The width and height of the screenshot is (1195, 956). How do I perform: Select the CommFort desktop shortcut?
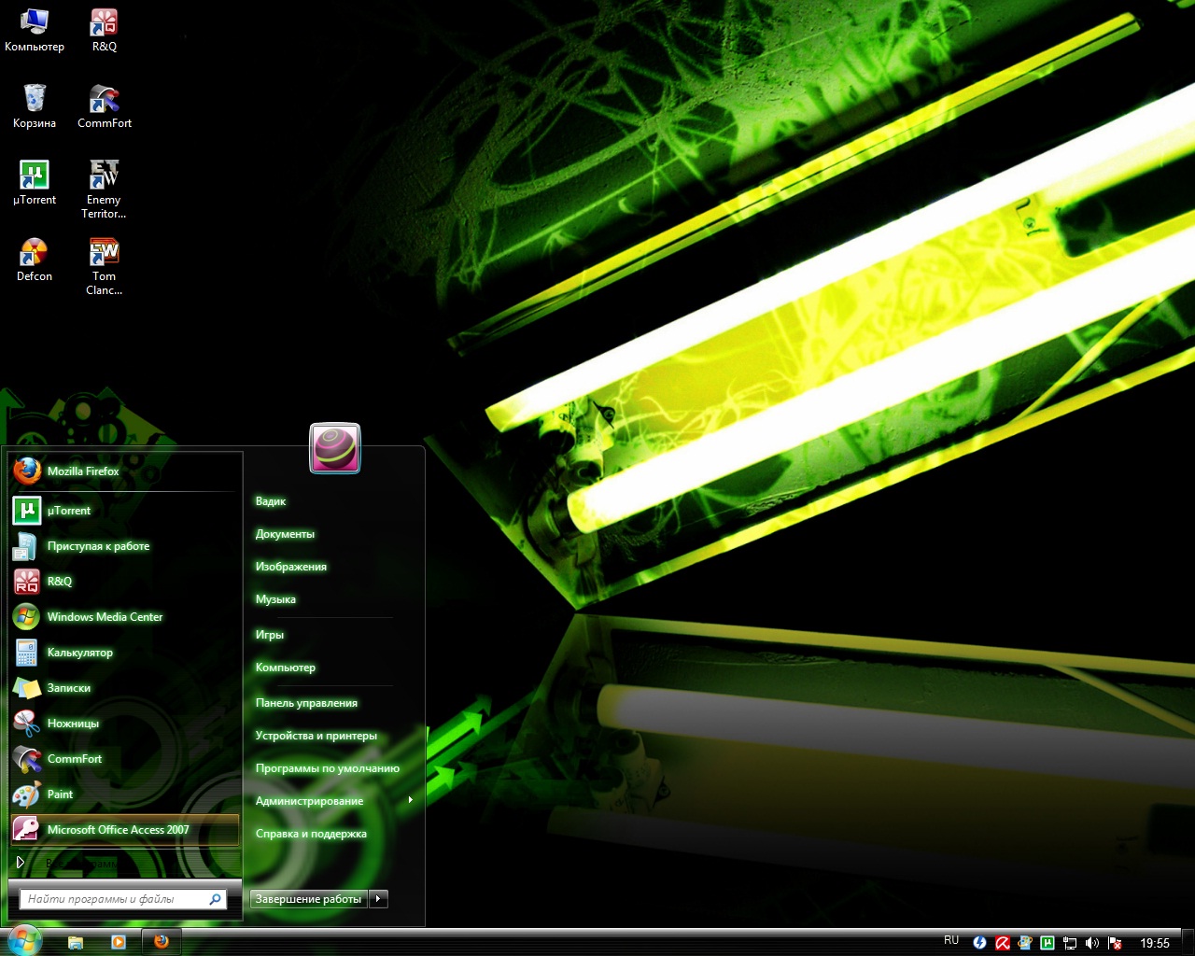[x=104, y=106]
